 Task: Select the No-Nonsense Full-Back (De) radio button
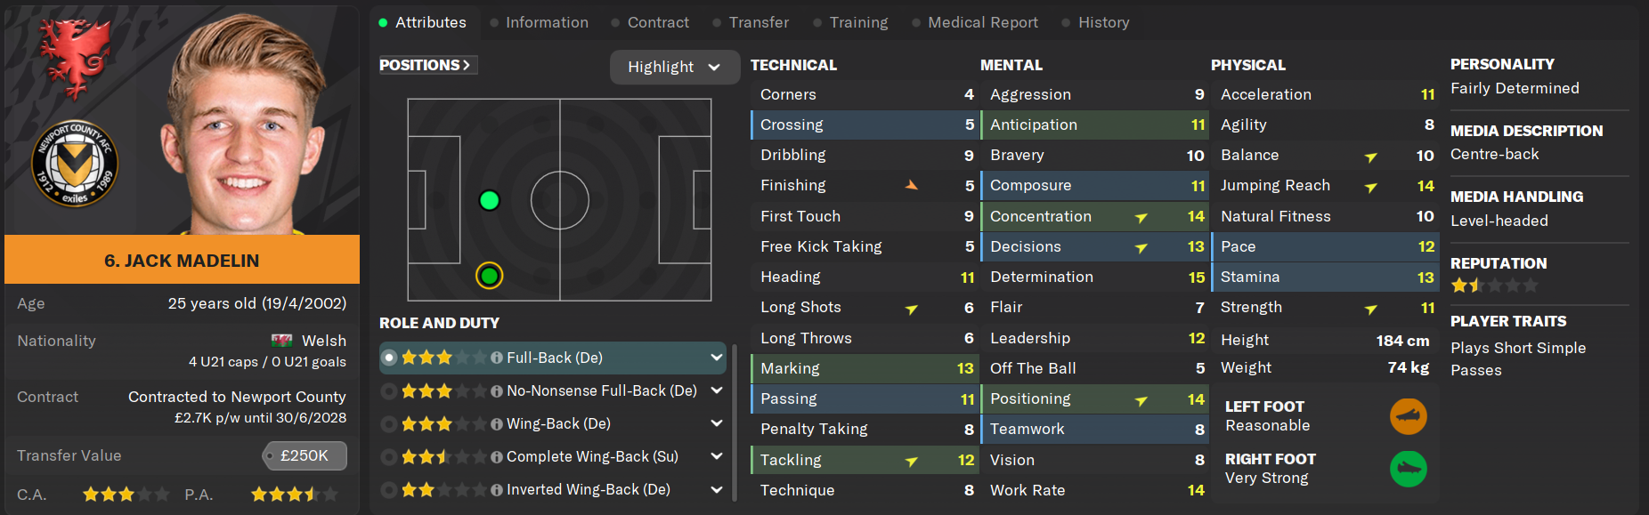[x=389, y=391]
